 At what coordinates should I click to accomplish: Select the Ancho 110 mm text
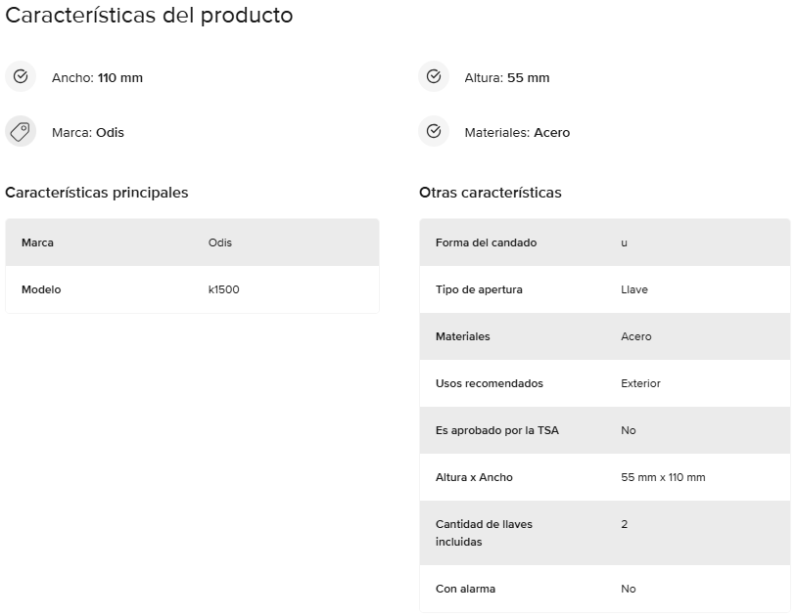coord(97,77)
